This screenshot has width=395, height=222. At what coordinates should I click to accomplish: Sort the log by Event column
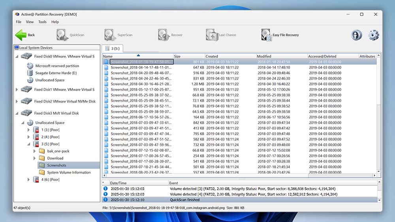point(273,183)
